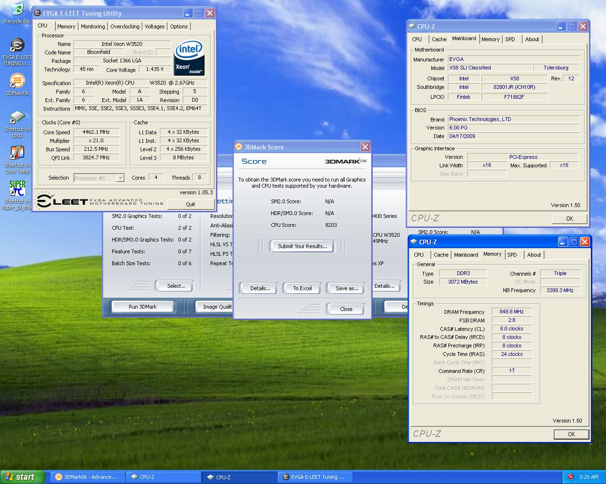Open Shortcut to super_pi_mod desktop icon
Image resolution: width=606 pixels, height=484 pixels.
[17, 195]
